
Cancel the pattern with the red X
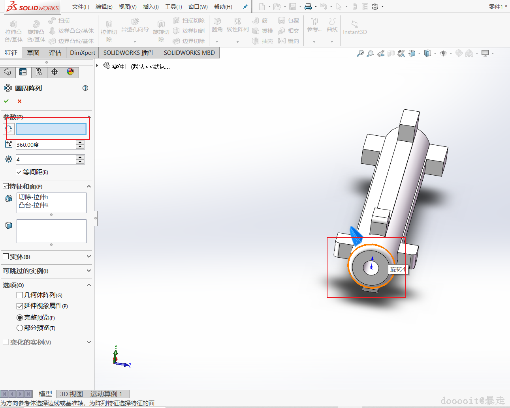(x=19, y=101)
